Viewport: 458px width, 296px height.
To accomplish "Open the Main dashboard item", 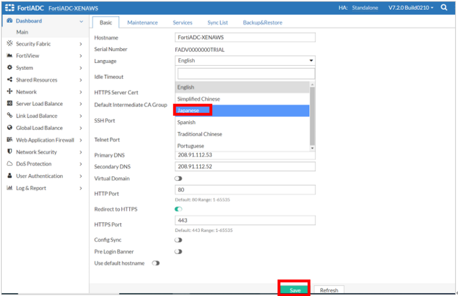I will point(22,32).
